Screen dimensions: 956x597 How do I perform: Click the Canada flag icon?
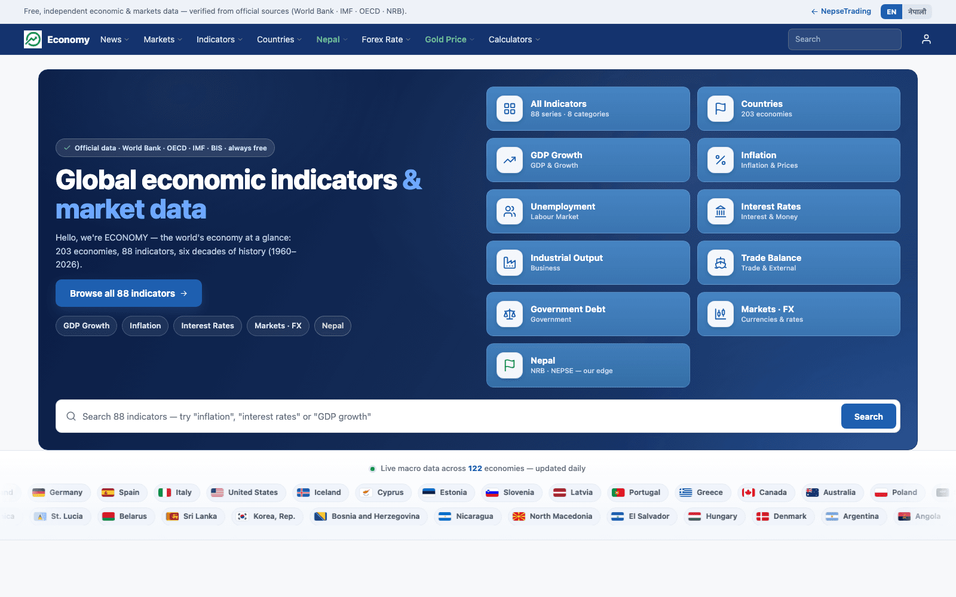749,493
